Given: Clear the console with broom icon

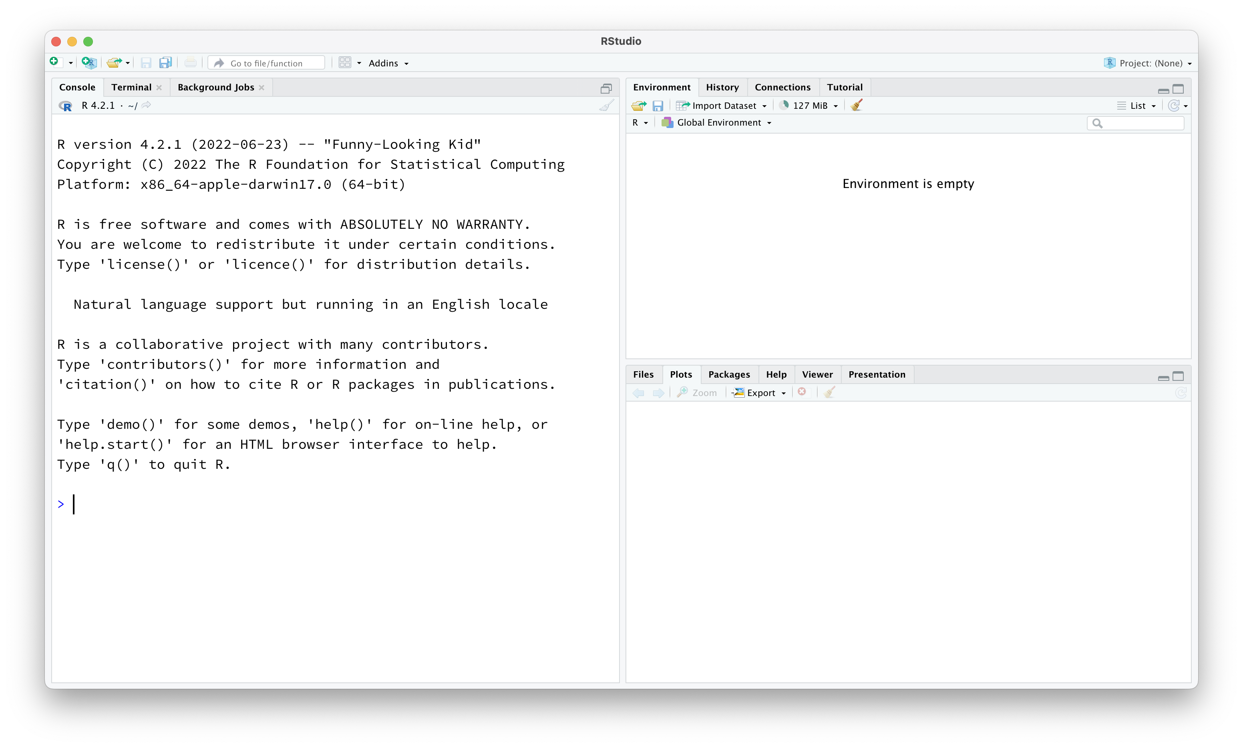Looking at the screenshot, I should click(607, 105).
